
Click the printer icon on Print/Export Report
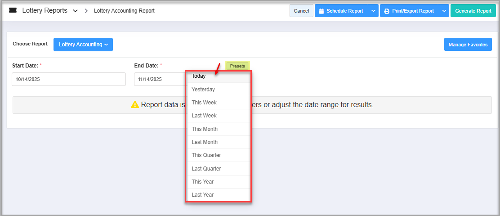[387, 11]
